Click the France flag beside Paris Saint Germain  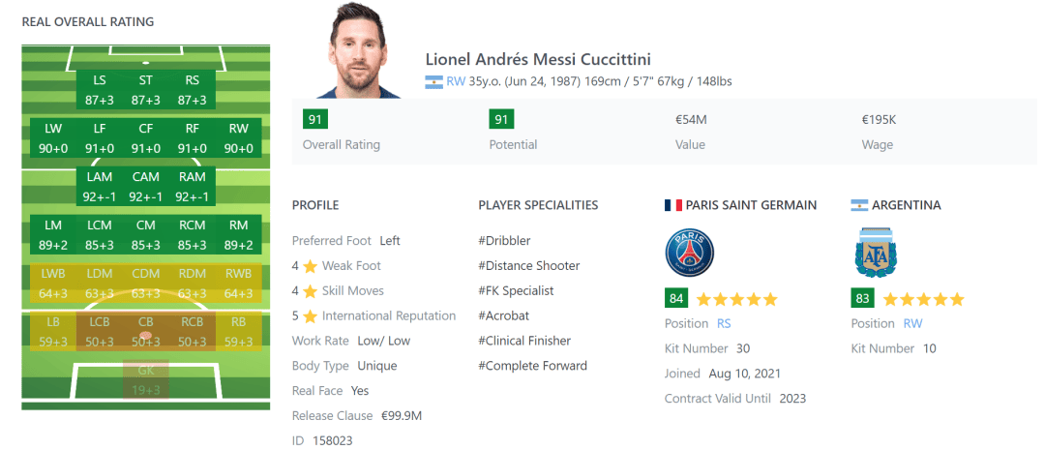tap(672, 205)
